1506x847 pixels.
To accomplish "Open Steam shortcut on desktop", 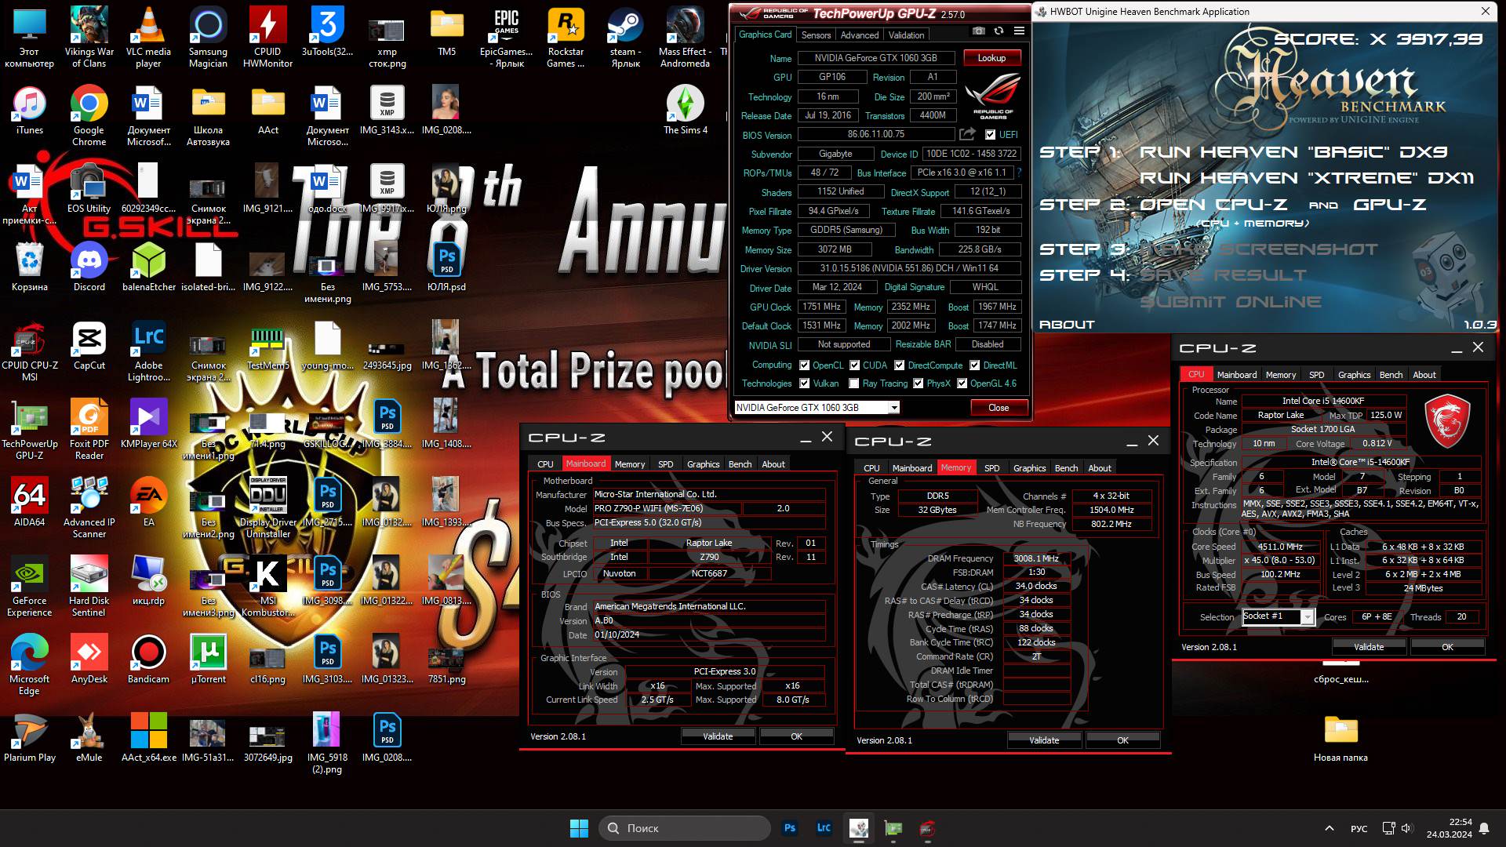I will pos(625,37).
